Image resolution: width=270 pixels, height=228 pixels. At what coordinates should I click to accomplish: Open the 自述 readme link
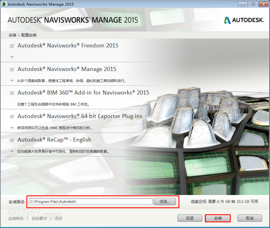[59, 218]
